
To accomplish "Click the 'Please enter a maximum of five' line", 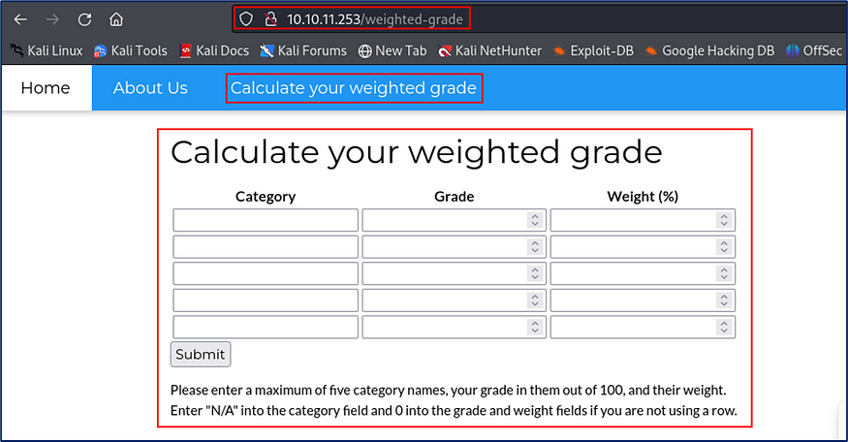I will pos(449,390).
